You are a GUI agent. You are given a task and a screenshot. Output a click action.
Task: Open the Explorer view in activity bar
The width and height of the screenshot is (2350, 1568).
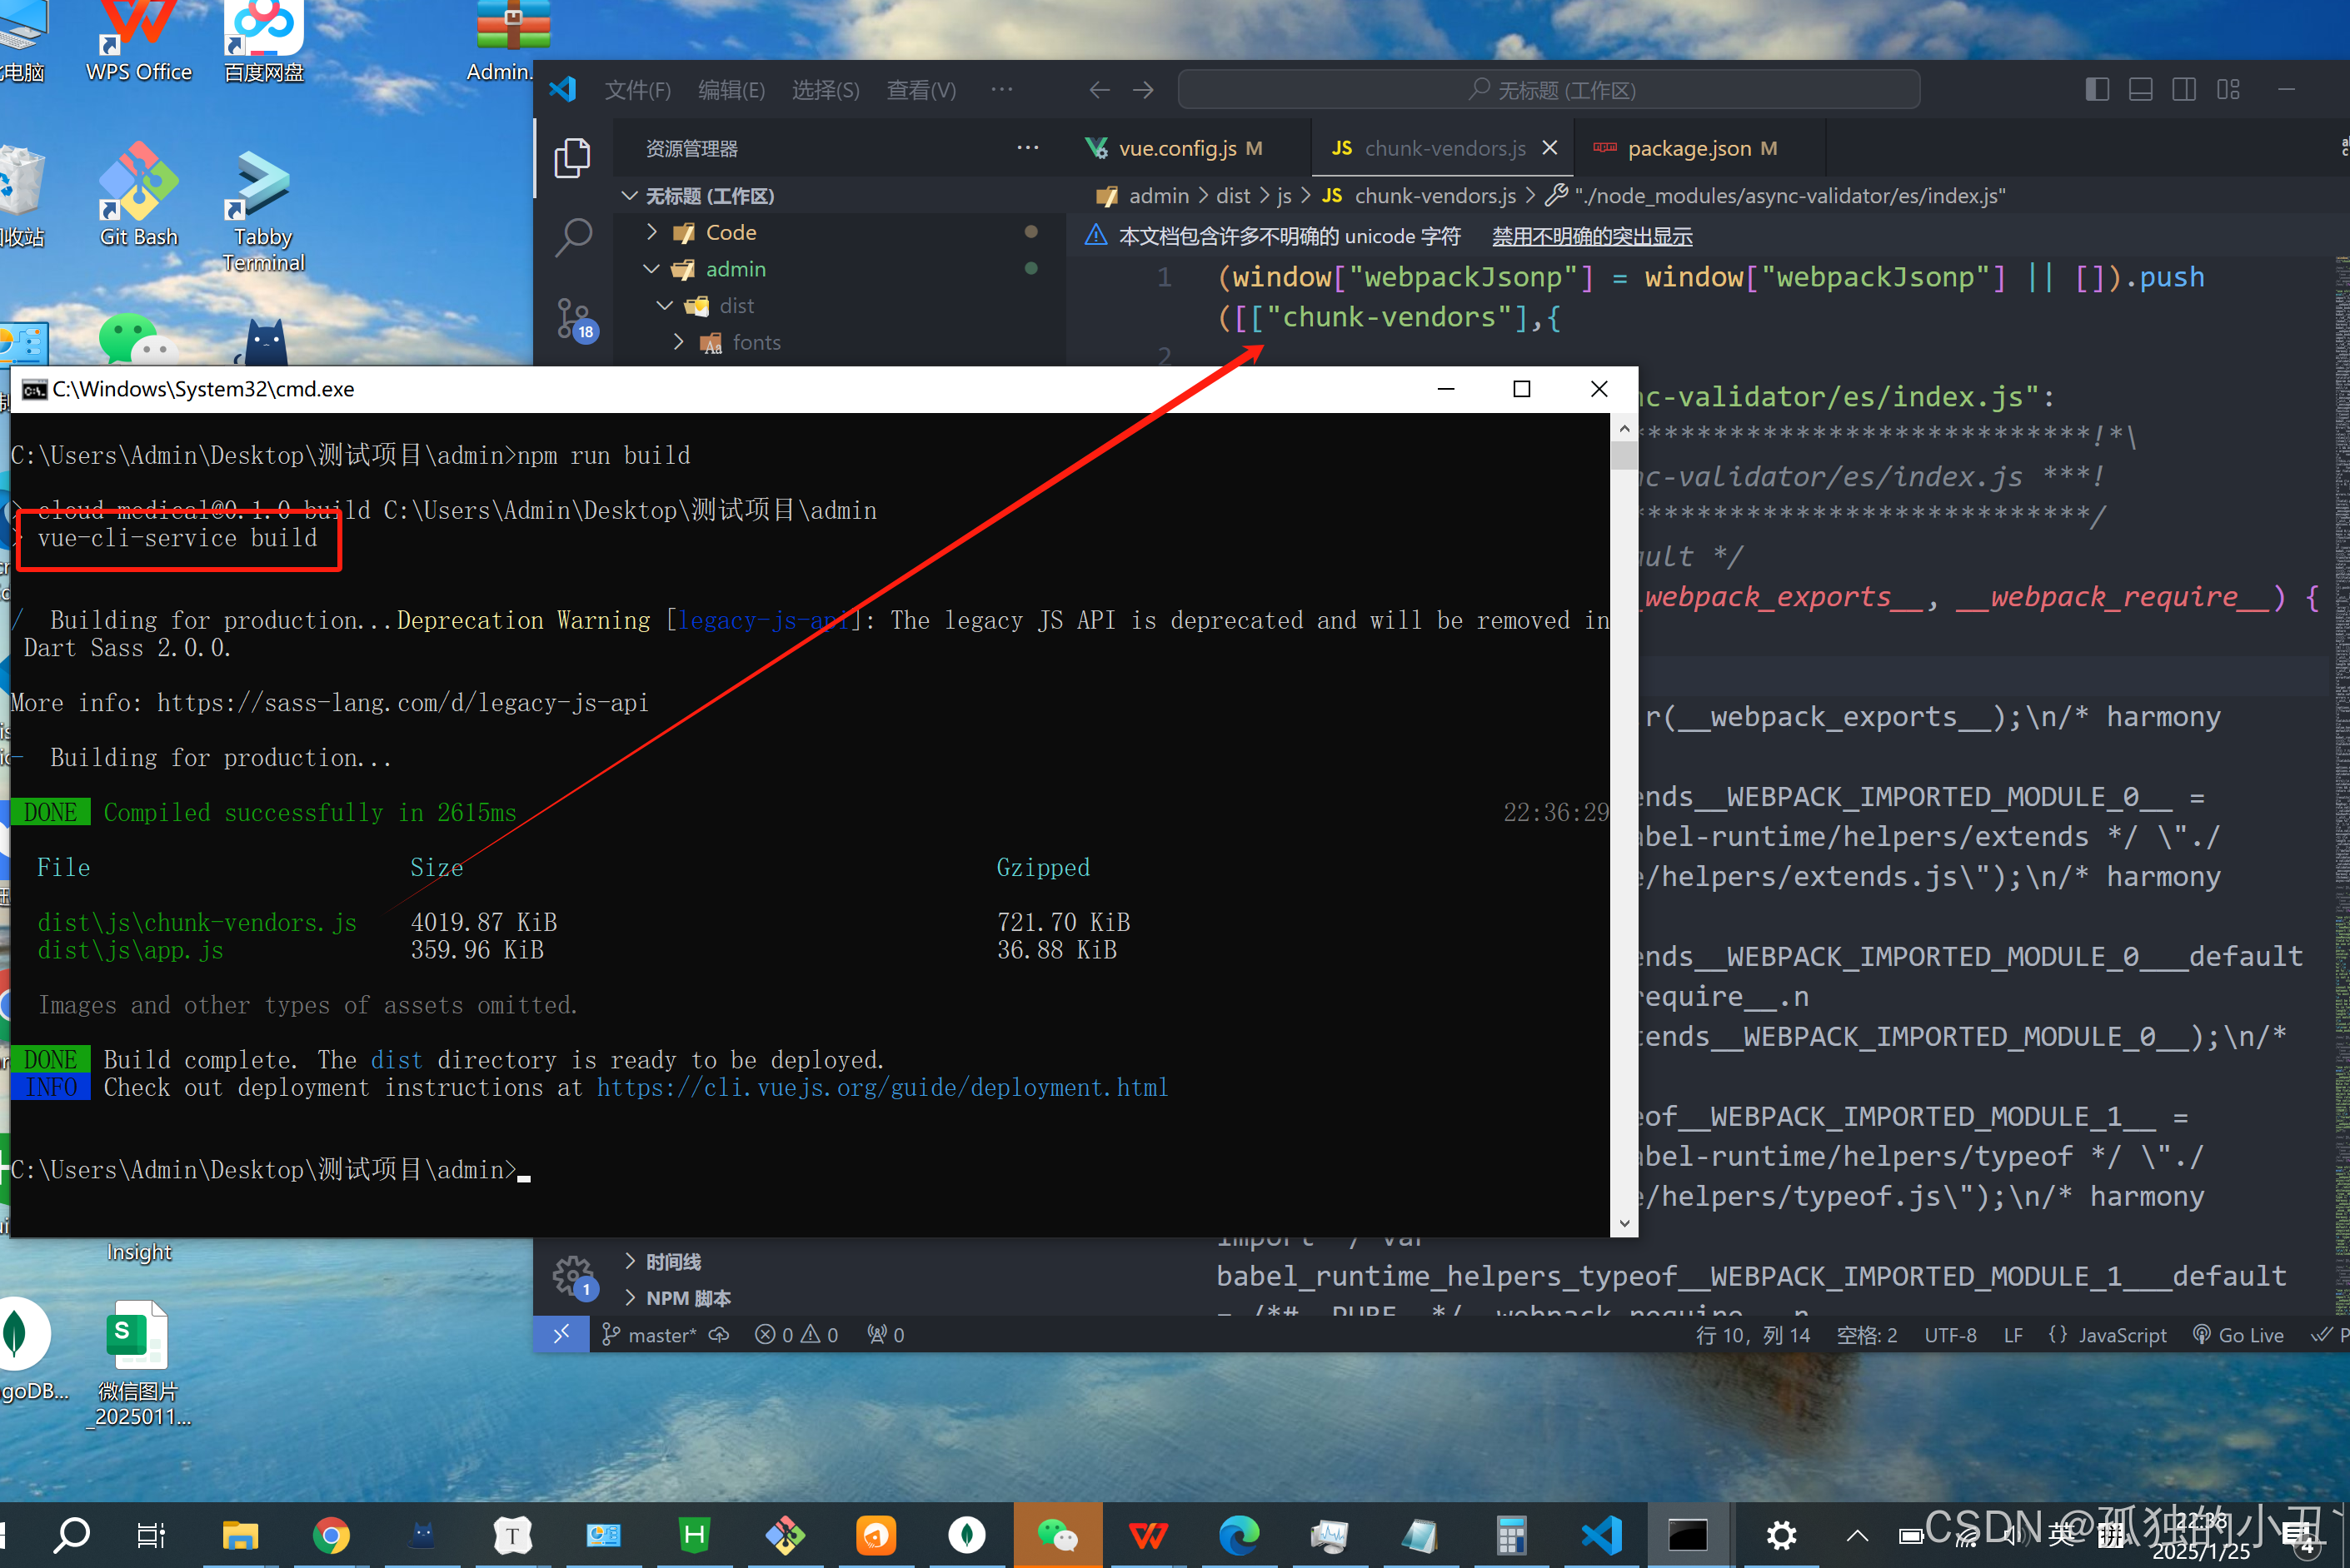(572, 158)
